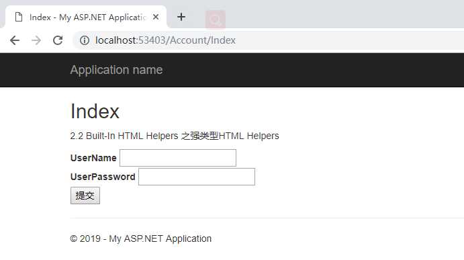Open the Application name navbar link

pos(116,70)
